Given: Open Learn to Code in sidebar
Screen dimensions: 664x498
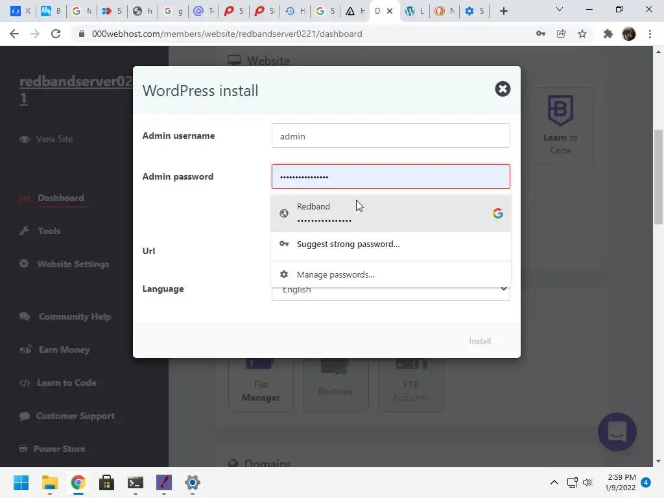Looking at the screenshot, I should pyautogui.click(x=67, y=383).
